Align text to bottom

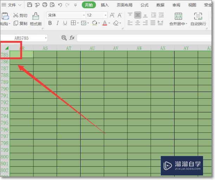tap(145, 15)
